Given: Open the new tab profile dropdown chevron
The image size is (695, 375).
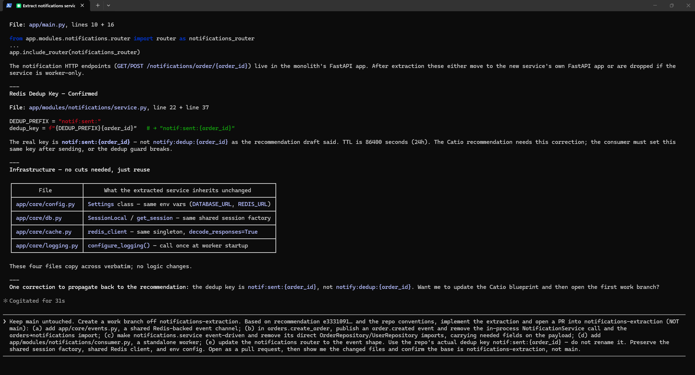Looking at the screenshot, I should [x=109, y=5].
